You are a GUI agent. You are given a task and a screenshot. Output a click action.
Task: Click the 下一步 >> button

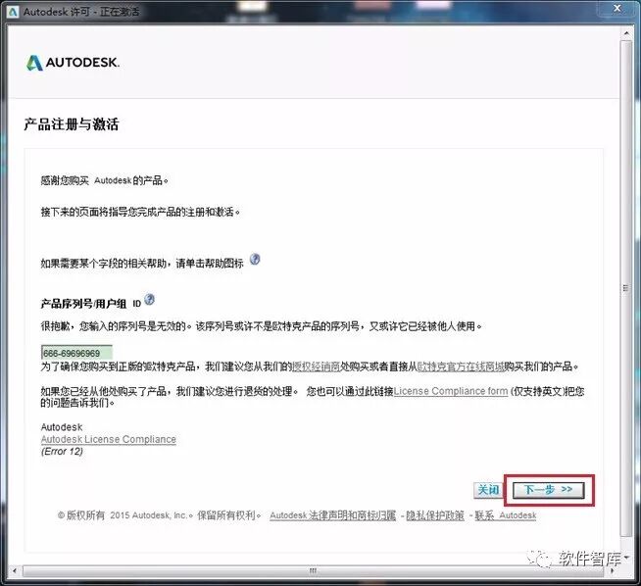(549, 490)
